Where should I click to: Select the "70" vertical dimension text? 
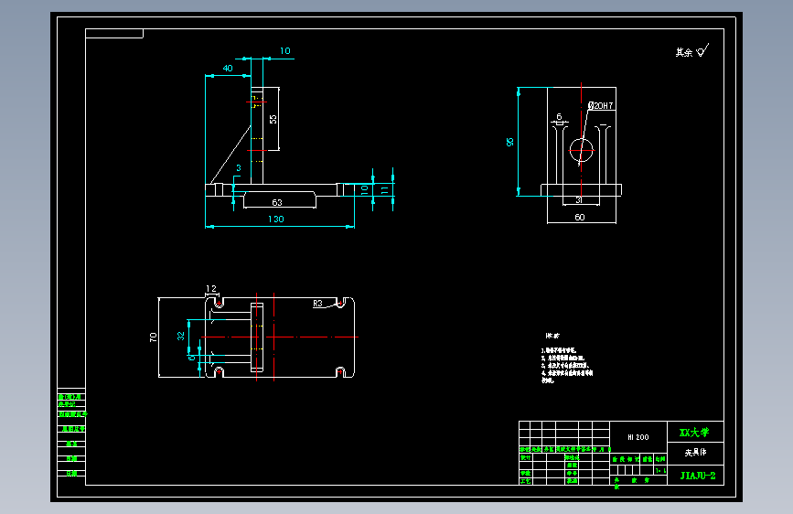pos(154,337)
